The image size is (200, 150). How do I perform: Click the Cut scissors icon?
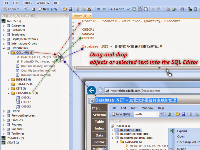[78, 9]
